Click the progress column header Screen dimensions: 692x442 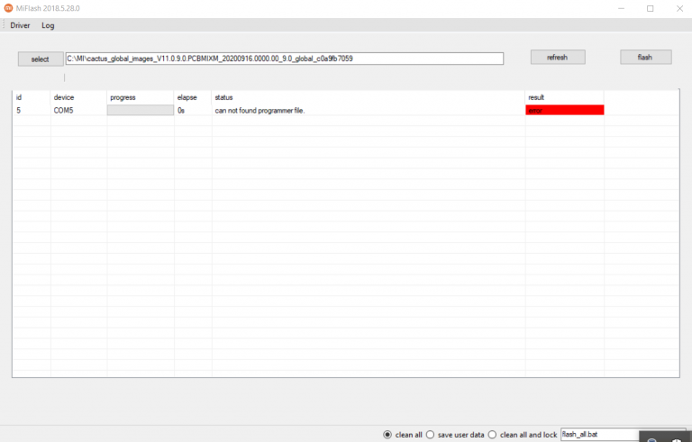pos(141,97)
